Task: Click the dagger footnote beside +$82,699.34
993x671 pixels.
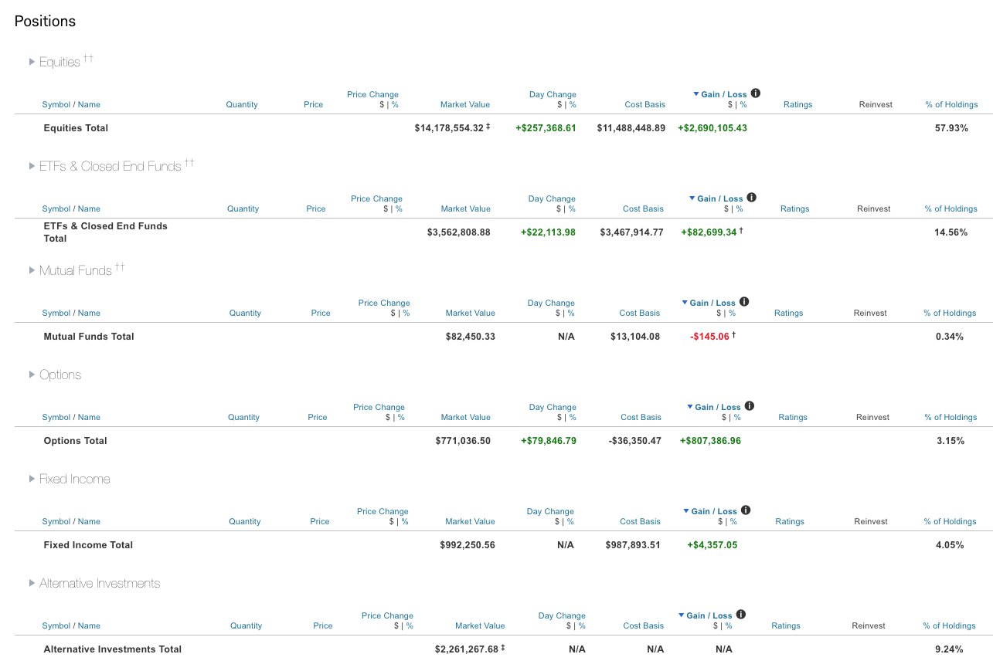Action: [x=740, y=229]
